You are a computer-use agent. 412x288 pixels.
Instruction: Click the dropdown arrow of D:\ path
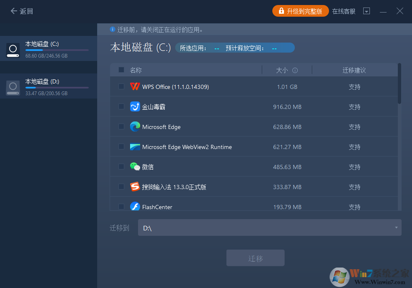pyautogui.click(x=396, y=227)
